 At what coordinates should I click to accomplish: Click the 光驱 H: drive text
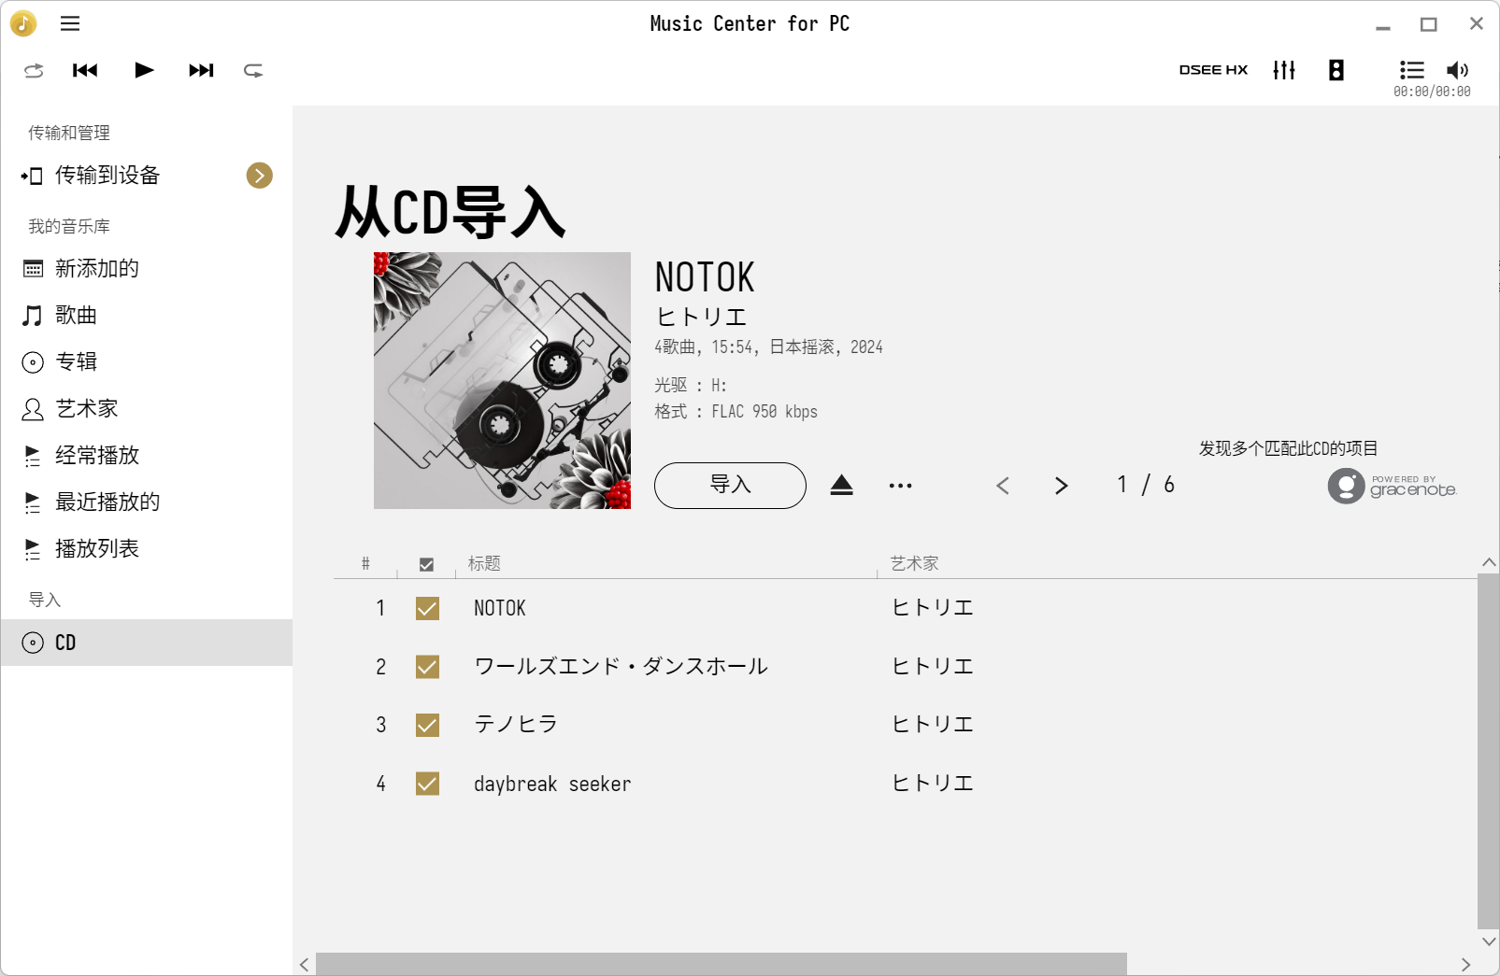(x=691, y=385)
